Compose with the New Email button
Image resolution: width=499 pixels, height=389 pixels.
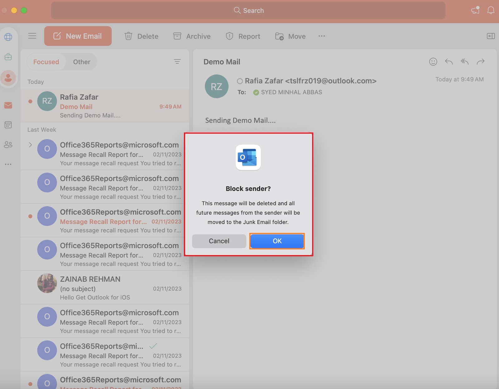click(78, 36)
